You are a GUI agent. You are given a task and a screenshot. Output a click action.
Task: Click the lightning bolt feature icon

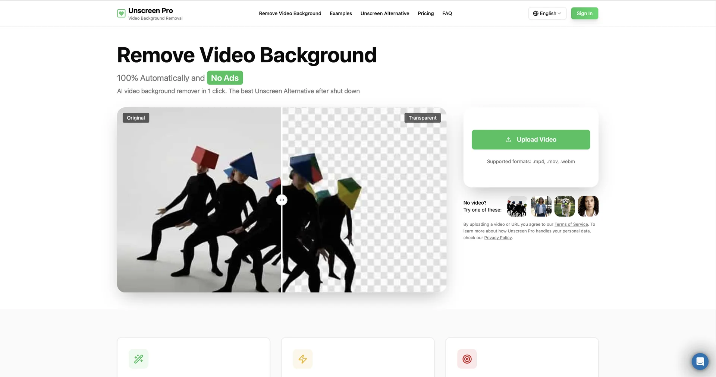[303, 359]
